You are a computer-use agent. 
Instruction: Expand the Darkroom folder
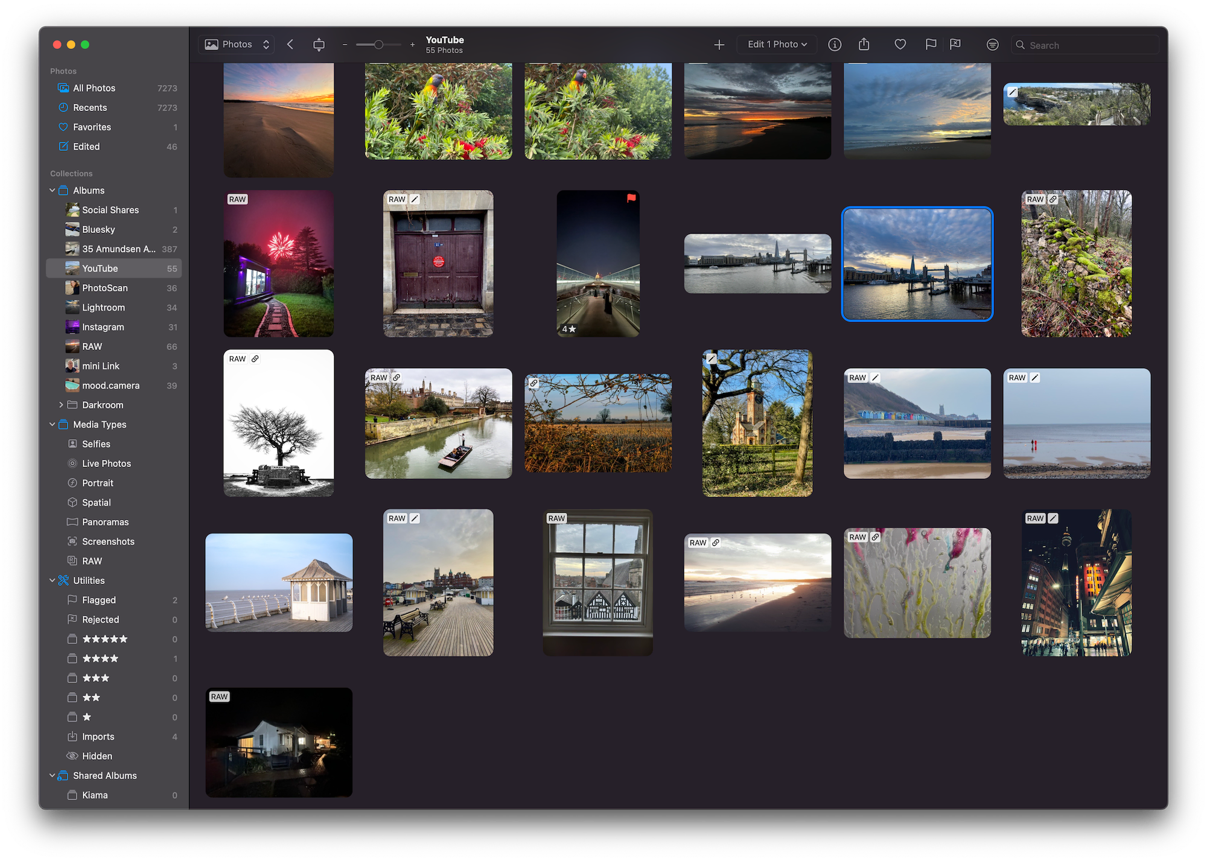click(x=60, y=405)
